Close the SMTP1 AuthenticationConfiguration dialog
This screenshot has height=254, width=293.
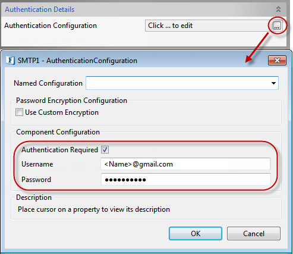[277, 60]
